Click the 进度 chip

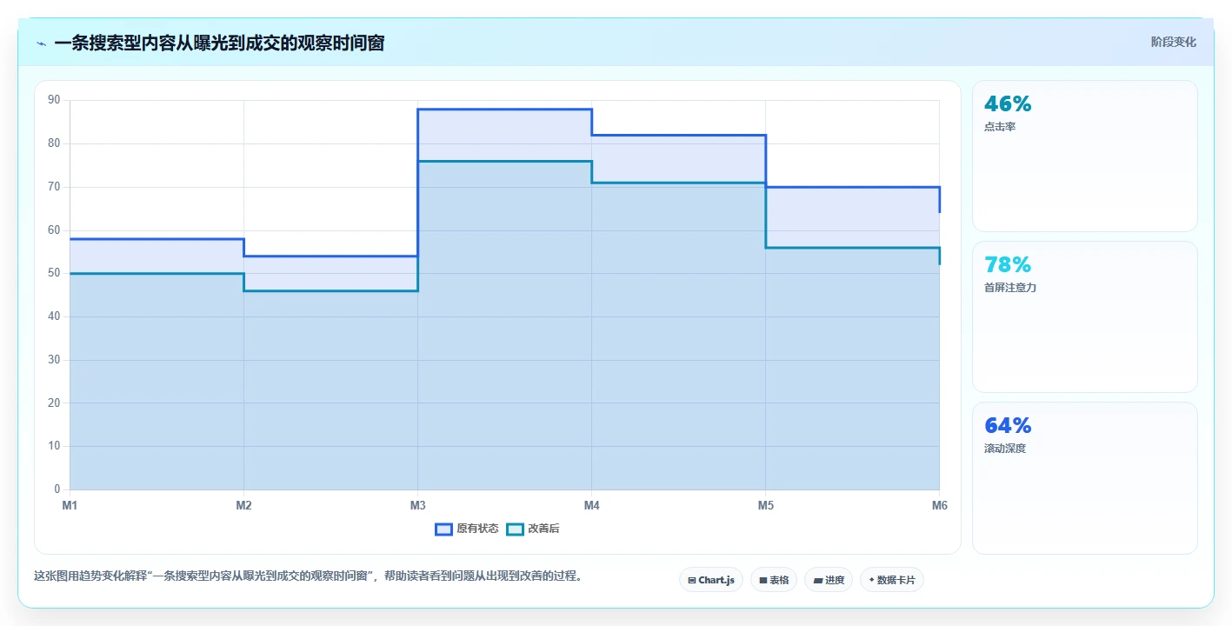click(829, 580)
